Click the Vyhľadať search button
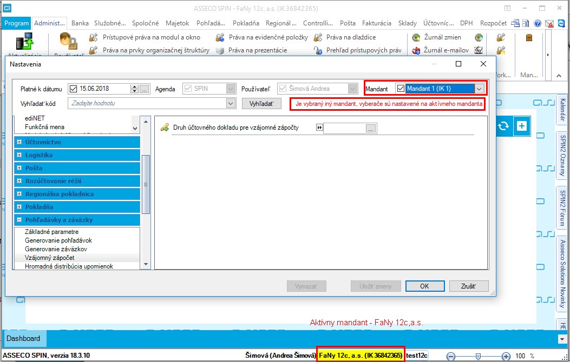Viewport: 570px width, 362px height. [261, 104]
